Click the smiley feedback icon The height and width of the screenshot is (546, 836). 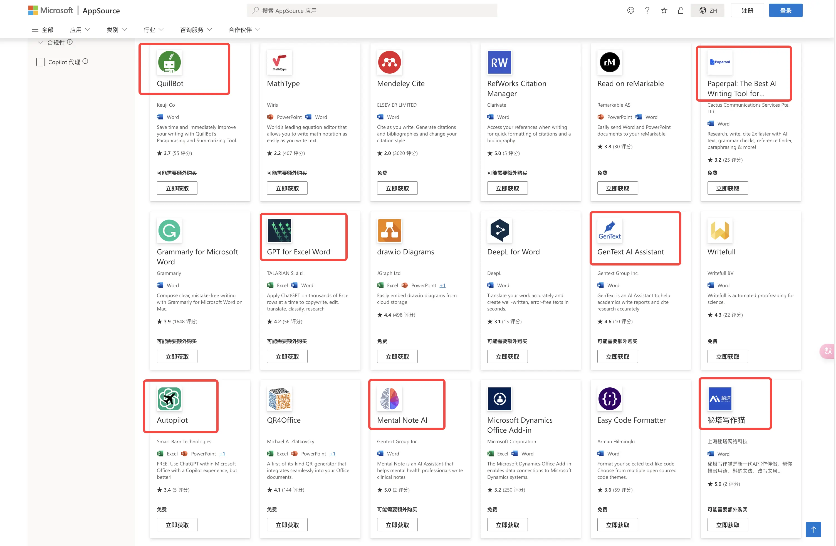click(630, 11)
